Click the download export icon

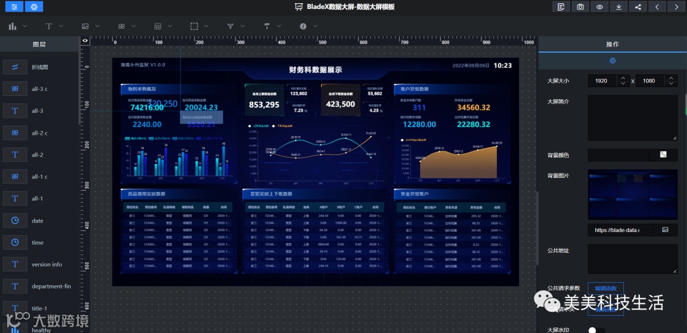(619, 6)
